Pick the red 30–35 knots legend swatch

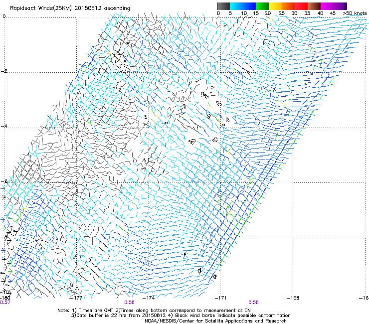pos(301,6)
